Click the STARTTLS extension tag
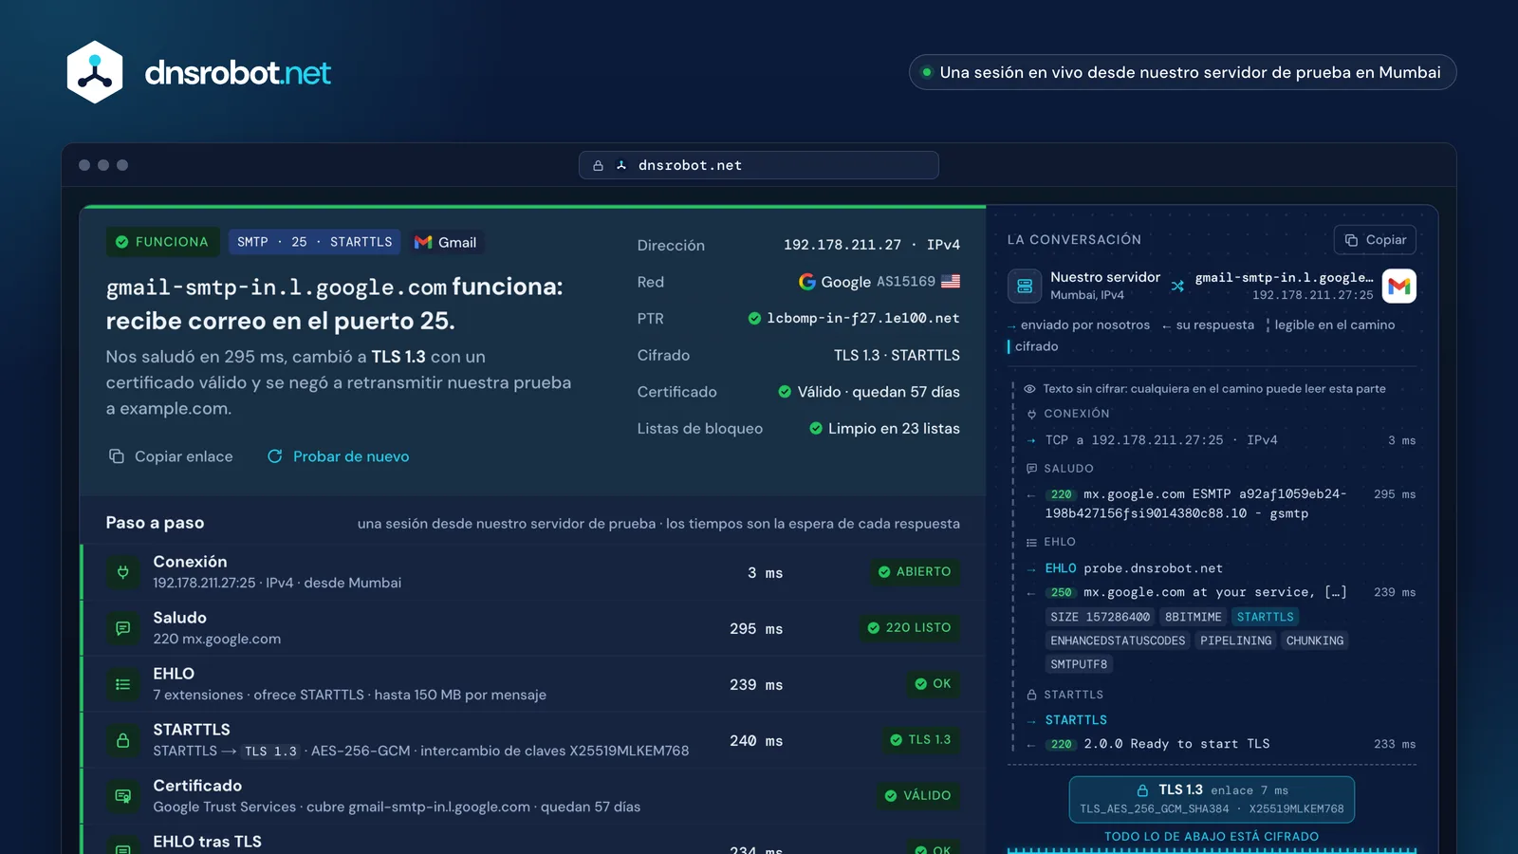1518x854 pixels. click(1265, 617)
